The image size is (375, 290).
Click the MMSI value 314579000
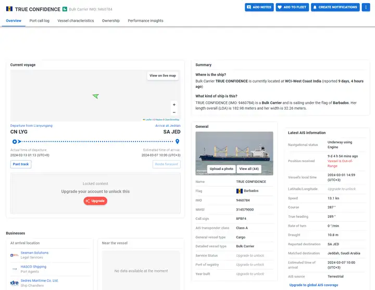tap(245, 209)
